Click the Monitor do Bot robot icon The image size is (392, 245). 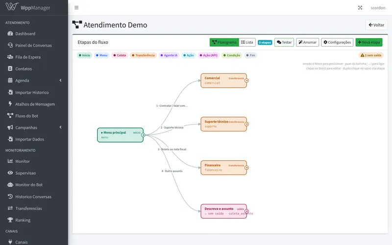tap(10, 185)
